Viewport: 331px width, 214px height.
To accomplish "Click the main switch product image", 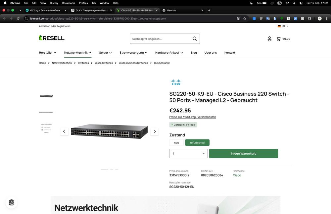I will 109,131.
